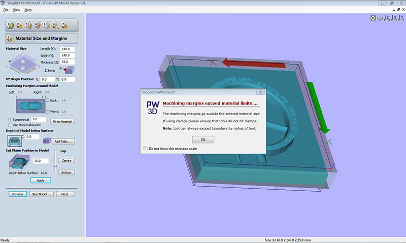Image resolution: width=406 pixels, height=243 pixels.
Task: Click the Material Size and Margins header
Action: pos(42,38)
